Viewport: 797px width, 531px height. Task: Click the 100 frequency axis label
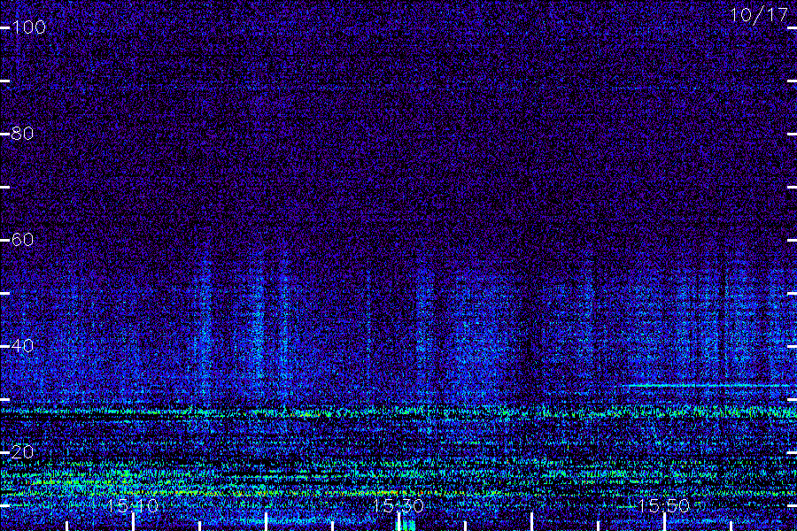pyautogui.click(x=29, y=27)
